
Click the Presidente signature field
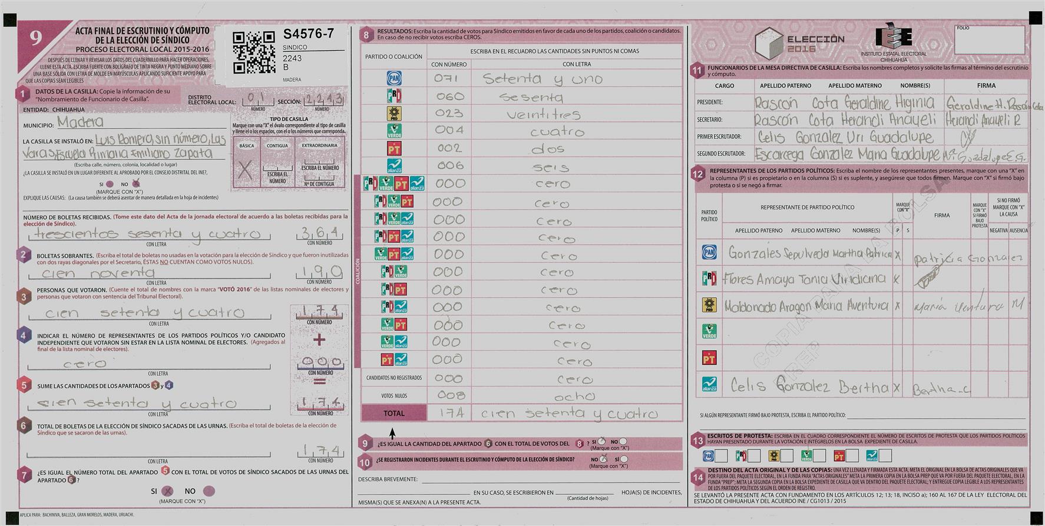point(987,104)
